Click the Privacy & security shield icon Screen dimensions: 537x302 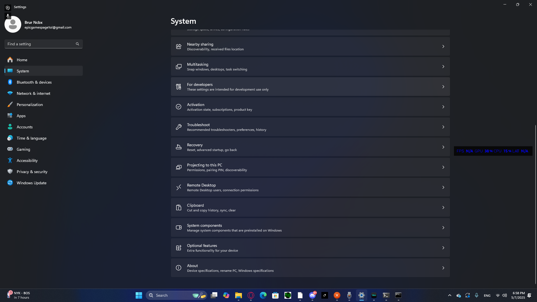click(x=10, y=172)
